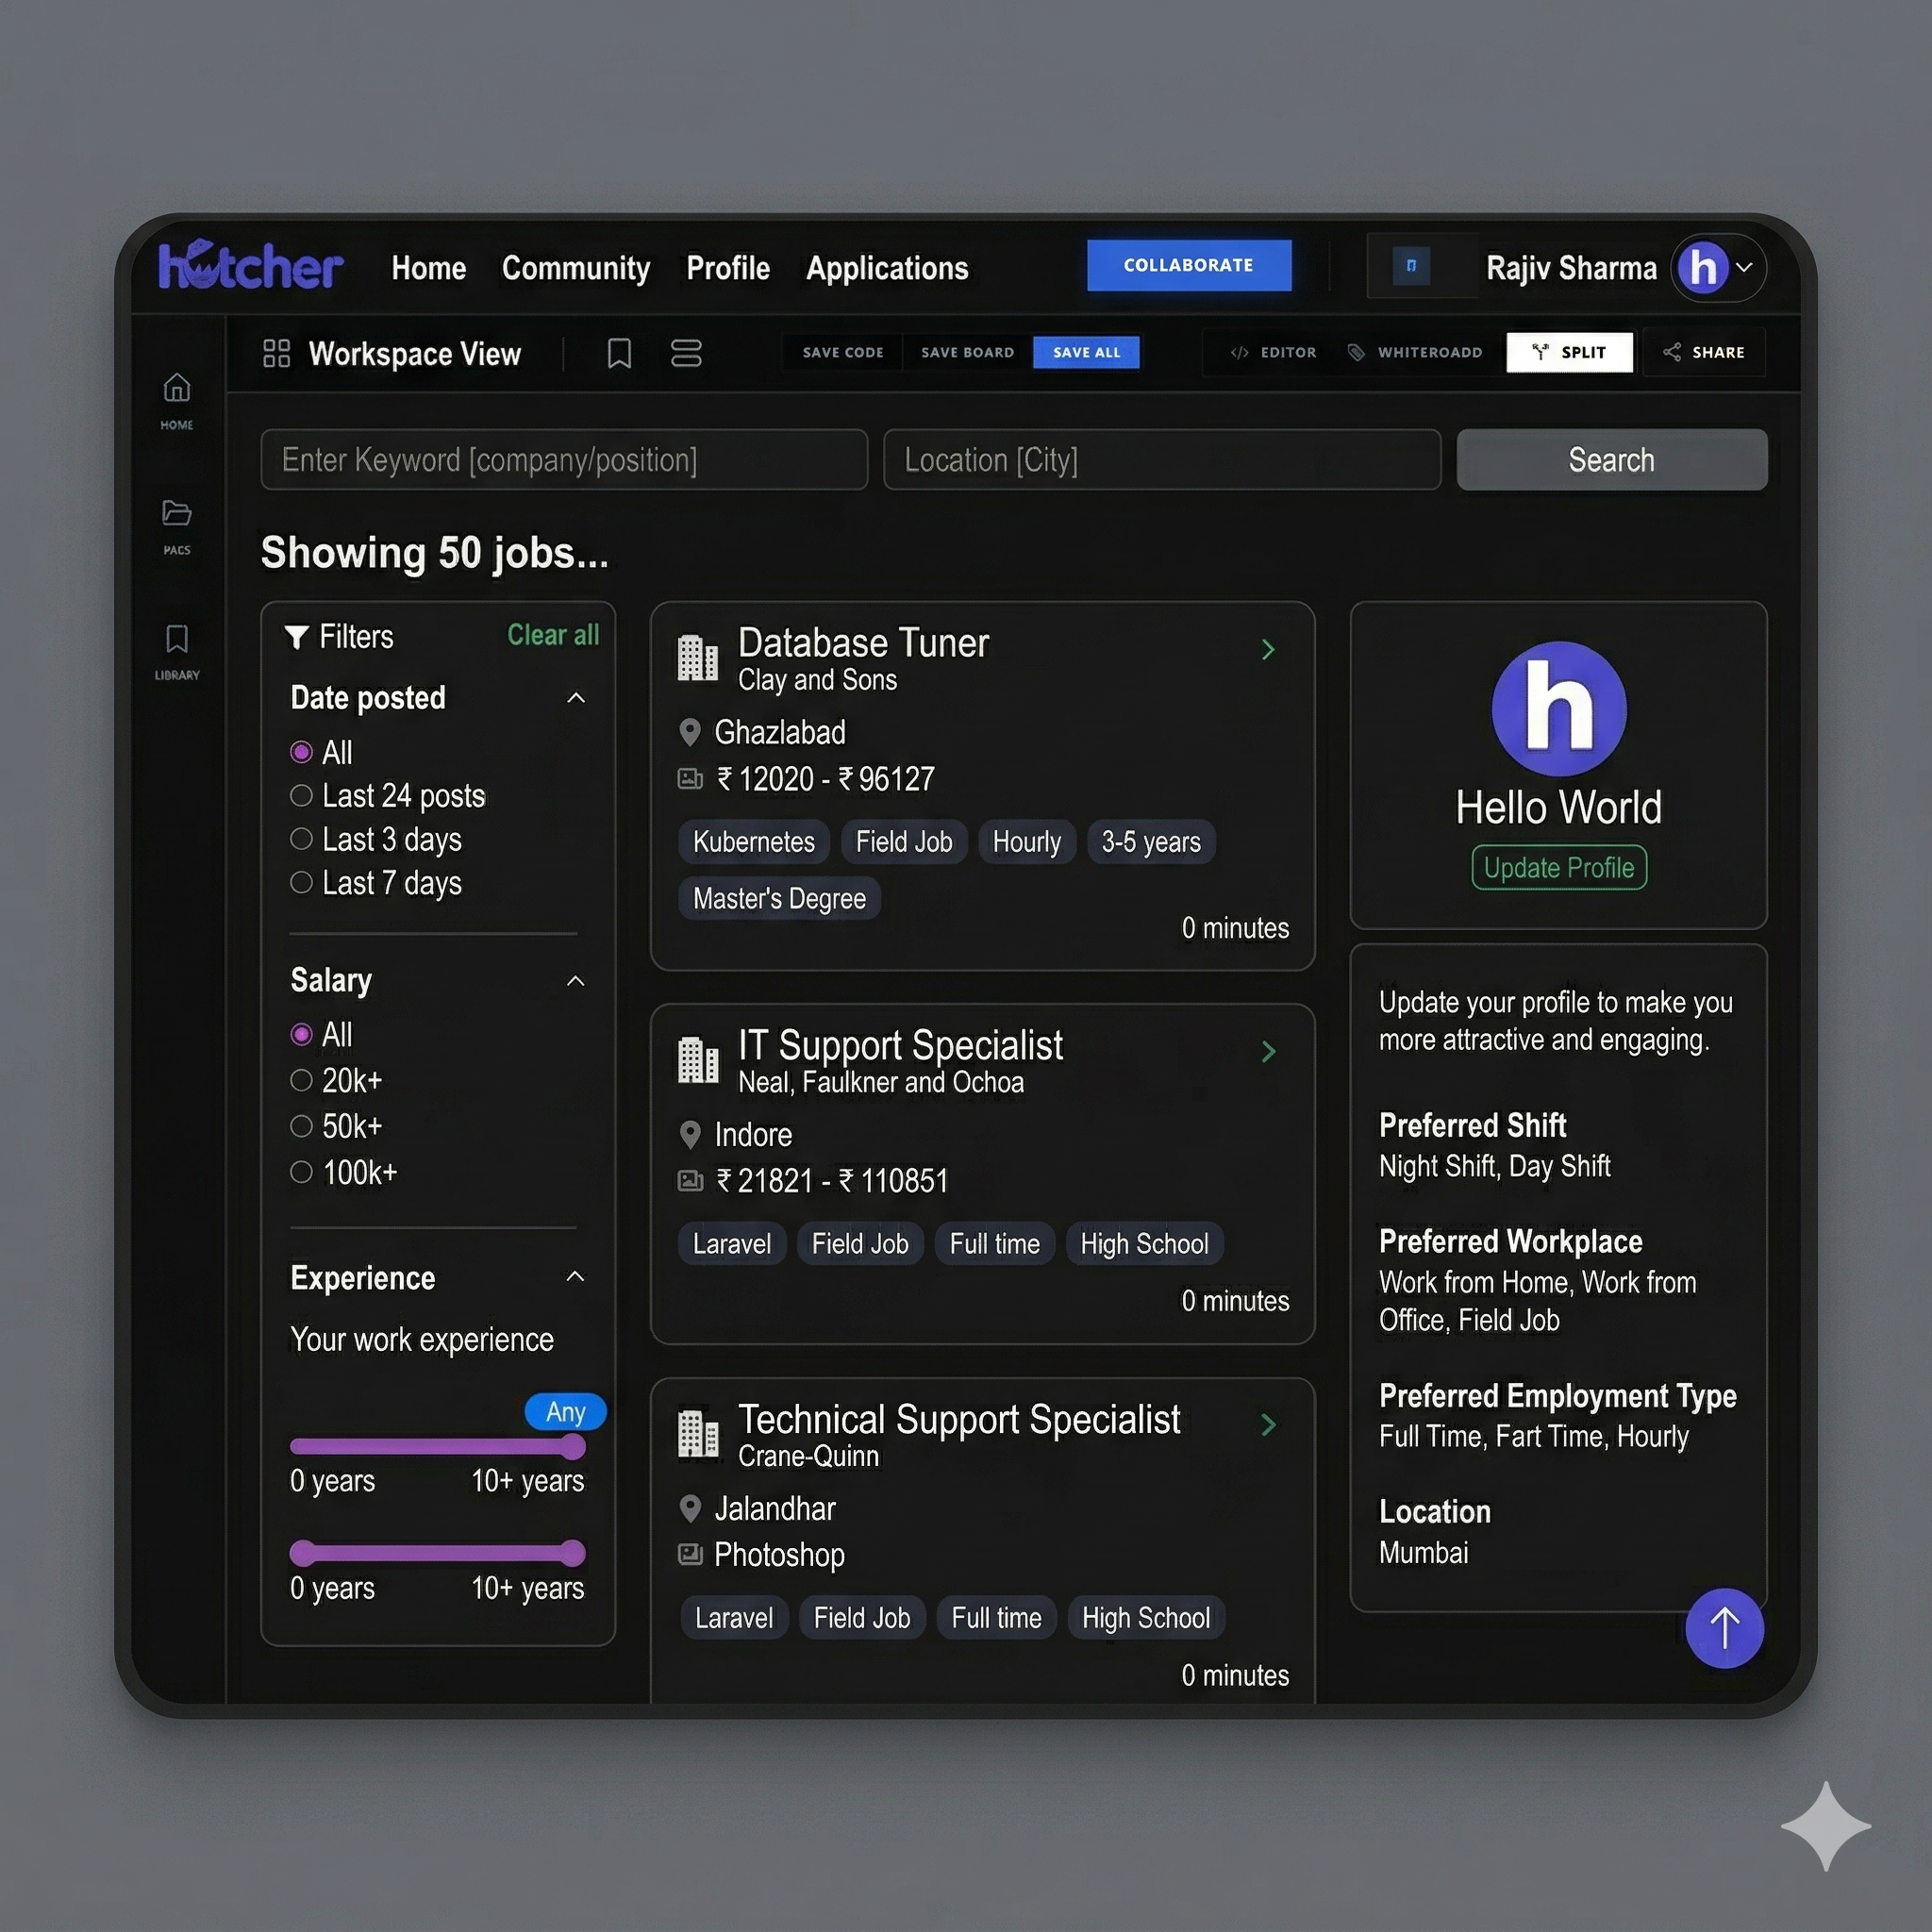Open the Applications menu item
Screen dimensions: 1932x1932
coord(886,268)
